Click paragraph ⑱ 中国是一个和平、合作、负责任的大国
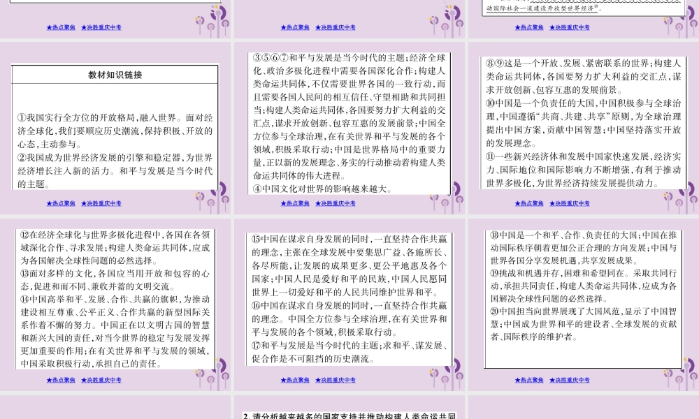This screenshot has width=699, height=419. 584,248
